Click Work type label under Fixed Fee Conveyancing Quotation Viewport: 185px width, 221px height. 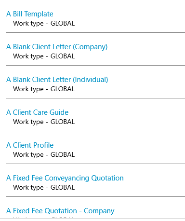(x=28, y=188)
